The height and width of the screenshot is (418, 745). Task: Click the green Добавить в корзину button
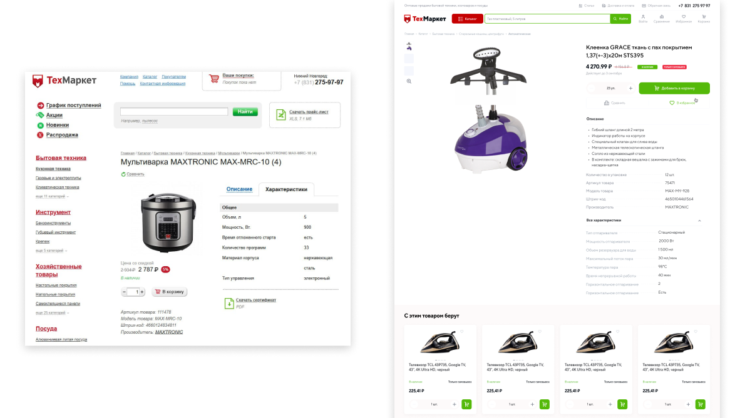674,88
